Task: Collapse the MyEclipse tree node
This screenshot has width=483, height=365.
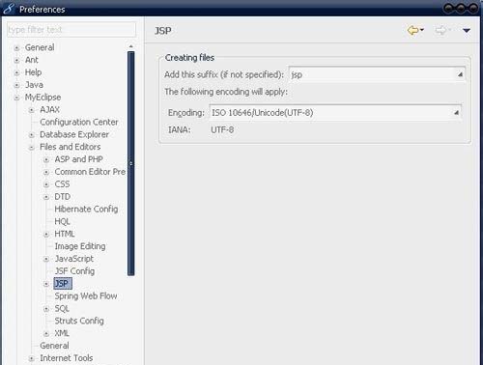Action: pyautogui.click(x=16, y=98)
